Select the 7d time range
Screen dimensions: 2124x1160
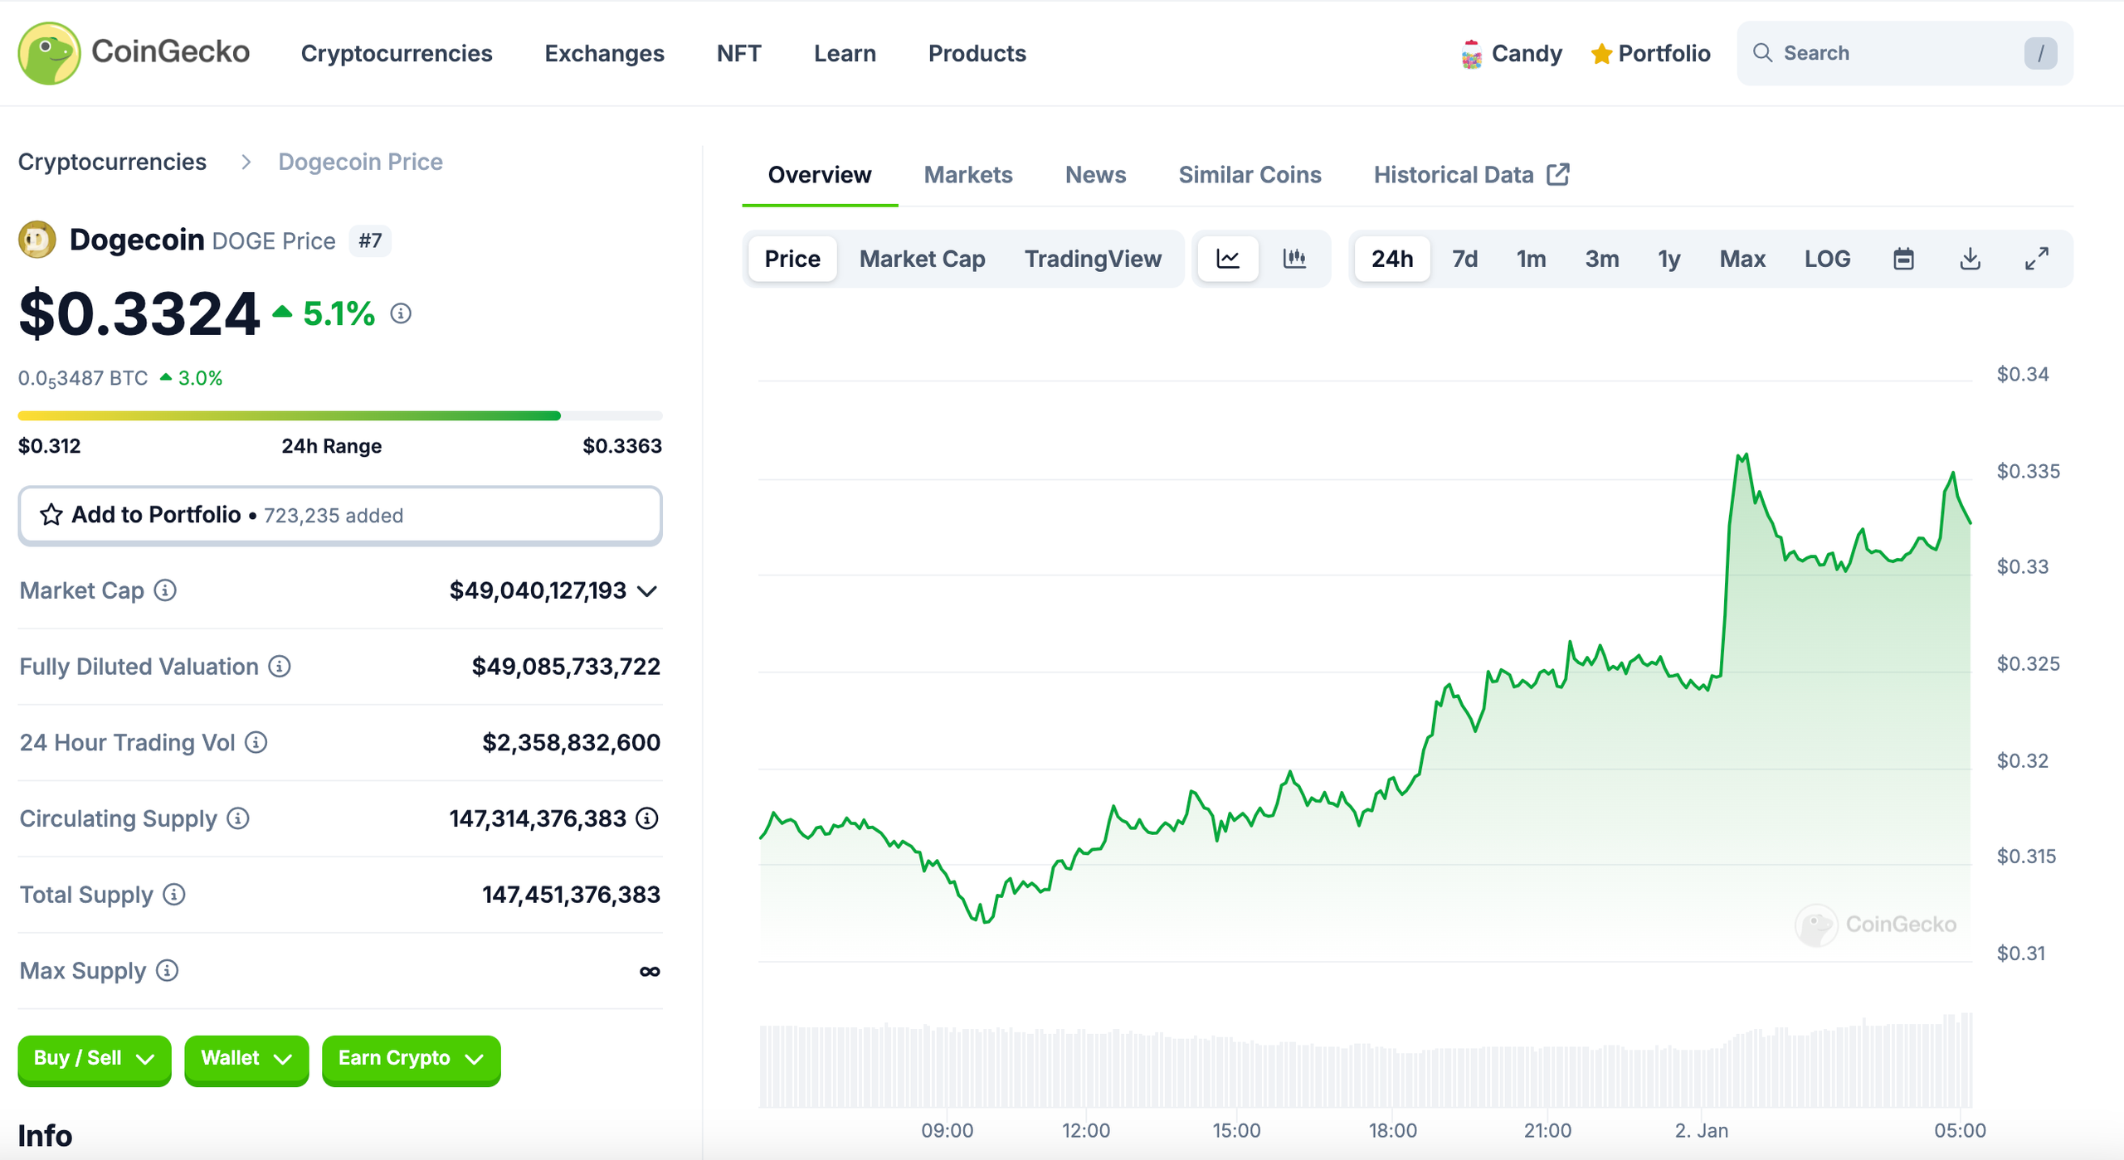1464,259
